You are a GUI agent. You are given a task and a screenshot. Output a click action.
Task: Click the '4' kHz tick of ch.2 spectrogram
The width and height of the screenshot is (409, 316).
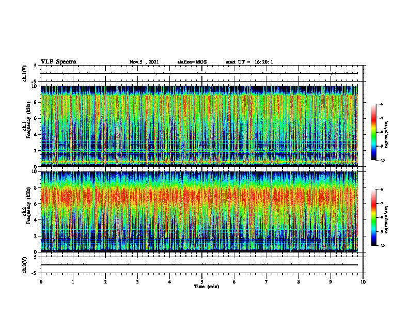36,220
